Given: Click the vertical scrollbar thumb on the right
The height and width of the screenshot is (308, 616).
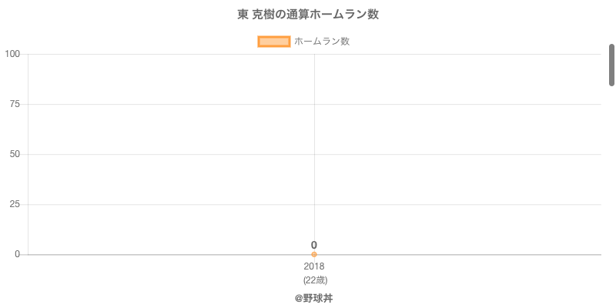Looking at the screenshot, I should [x=612, y=65].
